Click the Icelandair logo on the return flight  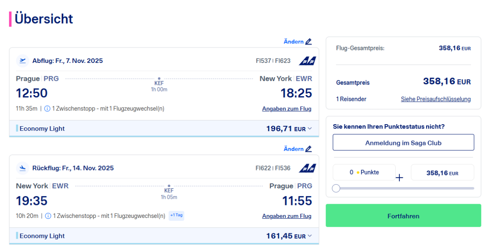pyautogui.click(x=307, y=168)
